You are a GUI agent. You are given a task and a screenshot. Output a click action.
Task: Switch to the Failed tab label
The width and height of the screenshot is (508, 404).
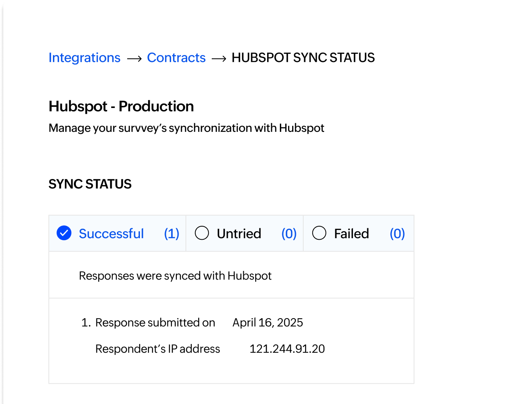pyautogui.click(x=351, y=234)
